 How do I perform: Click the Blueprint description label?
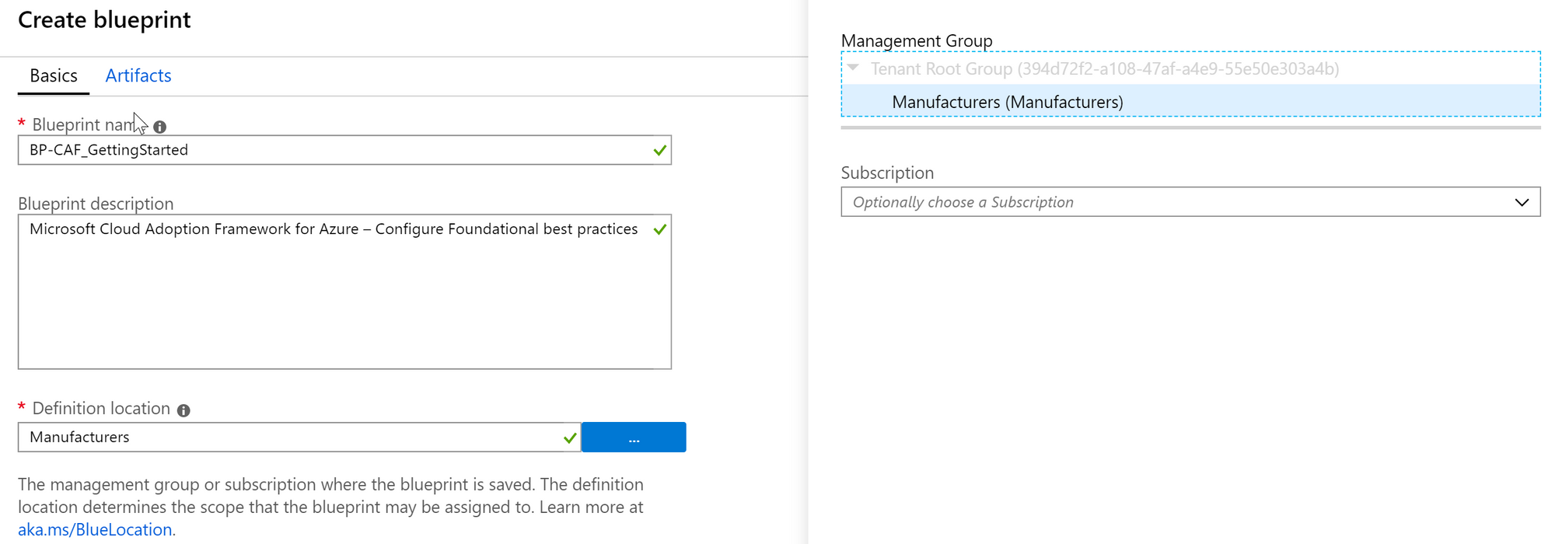pos(96,204)
